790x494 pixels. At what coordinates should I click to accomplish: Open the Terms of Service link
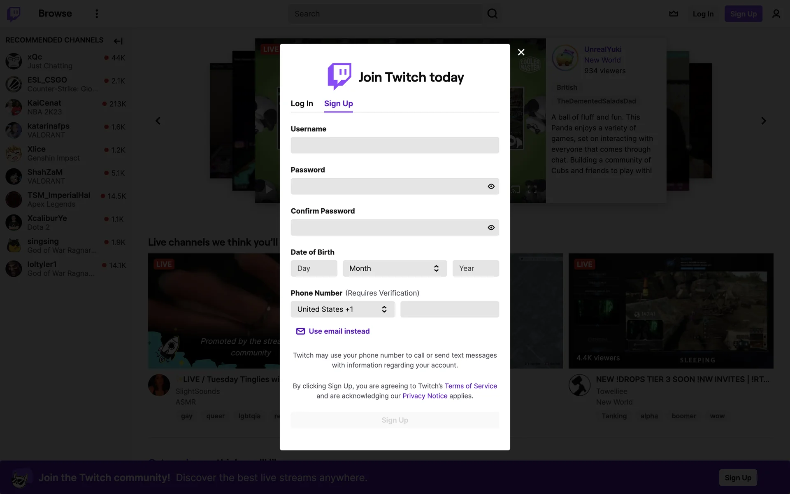click(x=471, y=386)
